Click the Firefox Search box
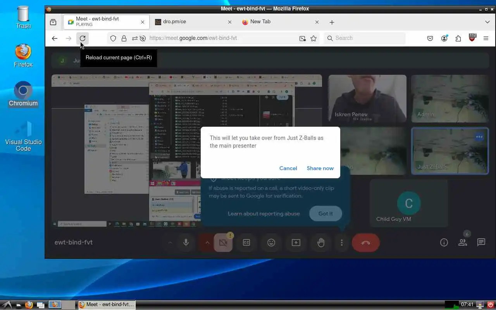The height and width of the screenshot is (310, 496). coord(365,38)
